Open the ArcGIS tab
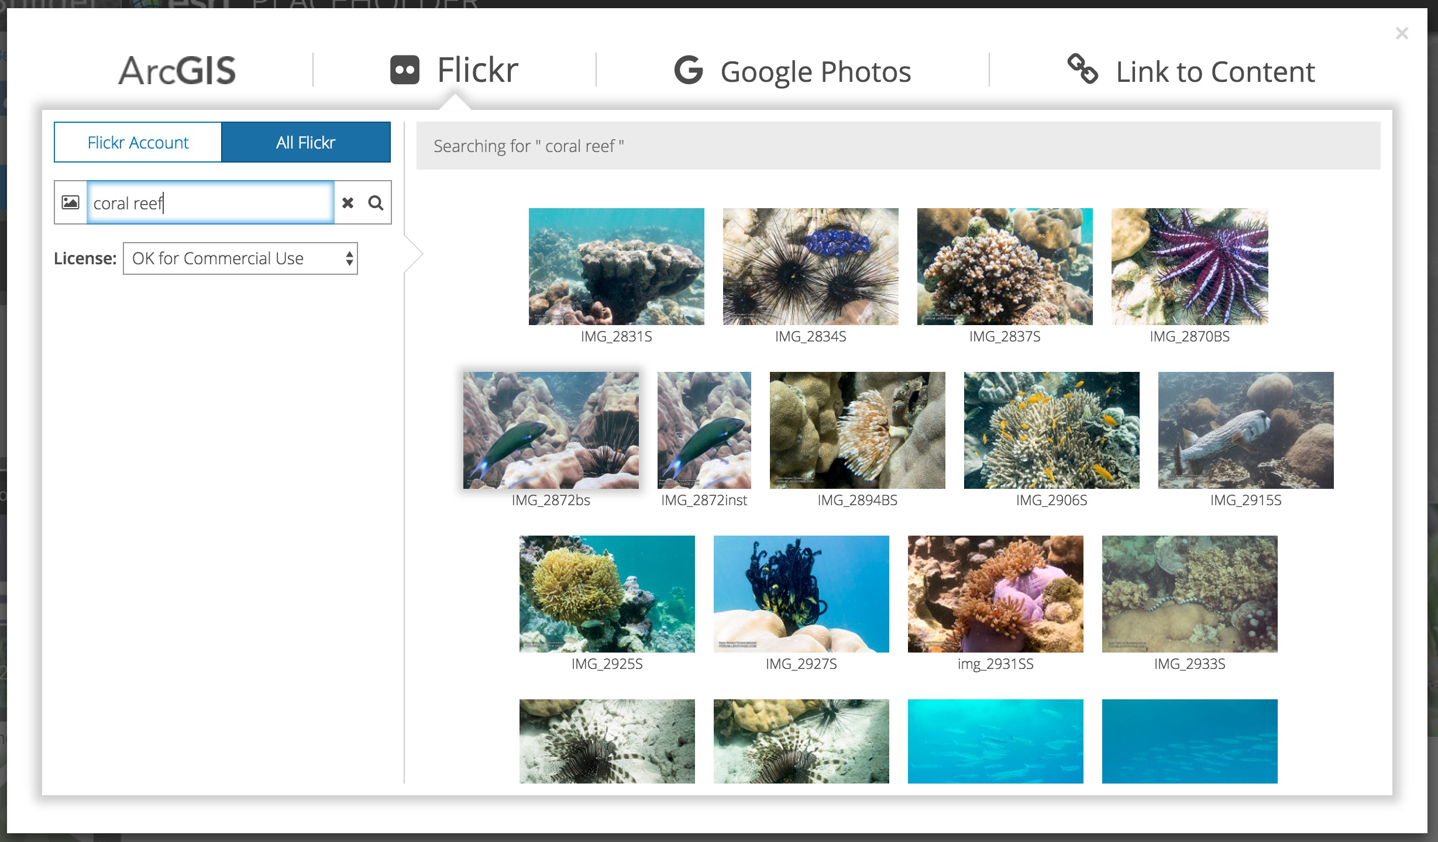This screenshot has height=842, width=1438. 177,70
